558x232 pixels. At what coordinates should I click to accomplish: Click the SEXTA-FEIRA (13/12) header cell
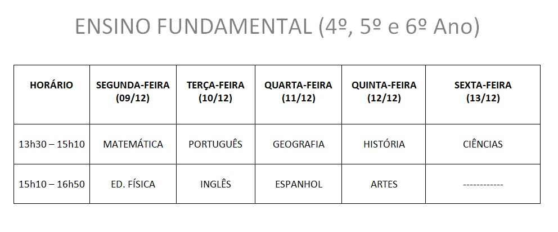click(483, 95)
